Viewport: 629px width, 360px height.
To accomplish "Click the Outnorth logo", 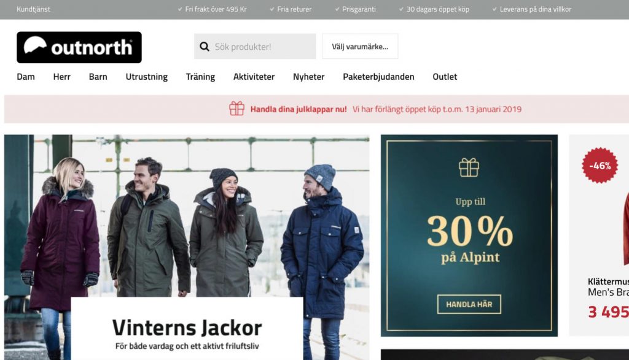I will pos(79,47).
